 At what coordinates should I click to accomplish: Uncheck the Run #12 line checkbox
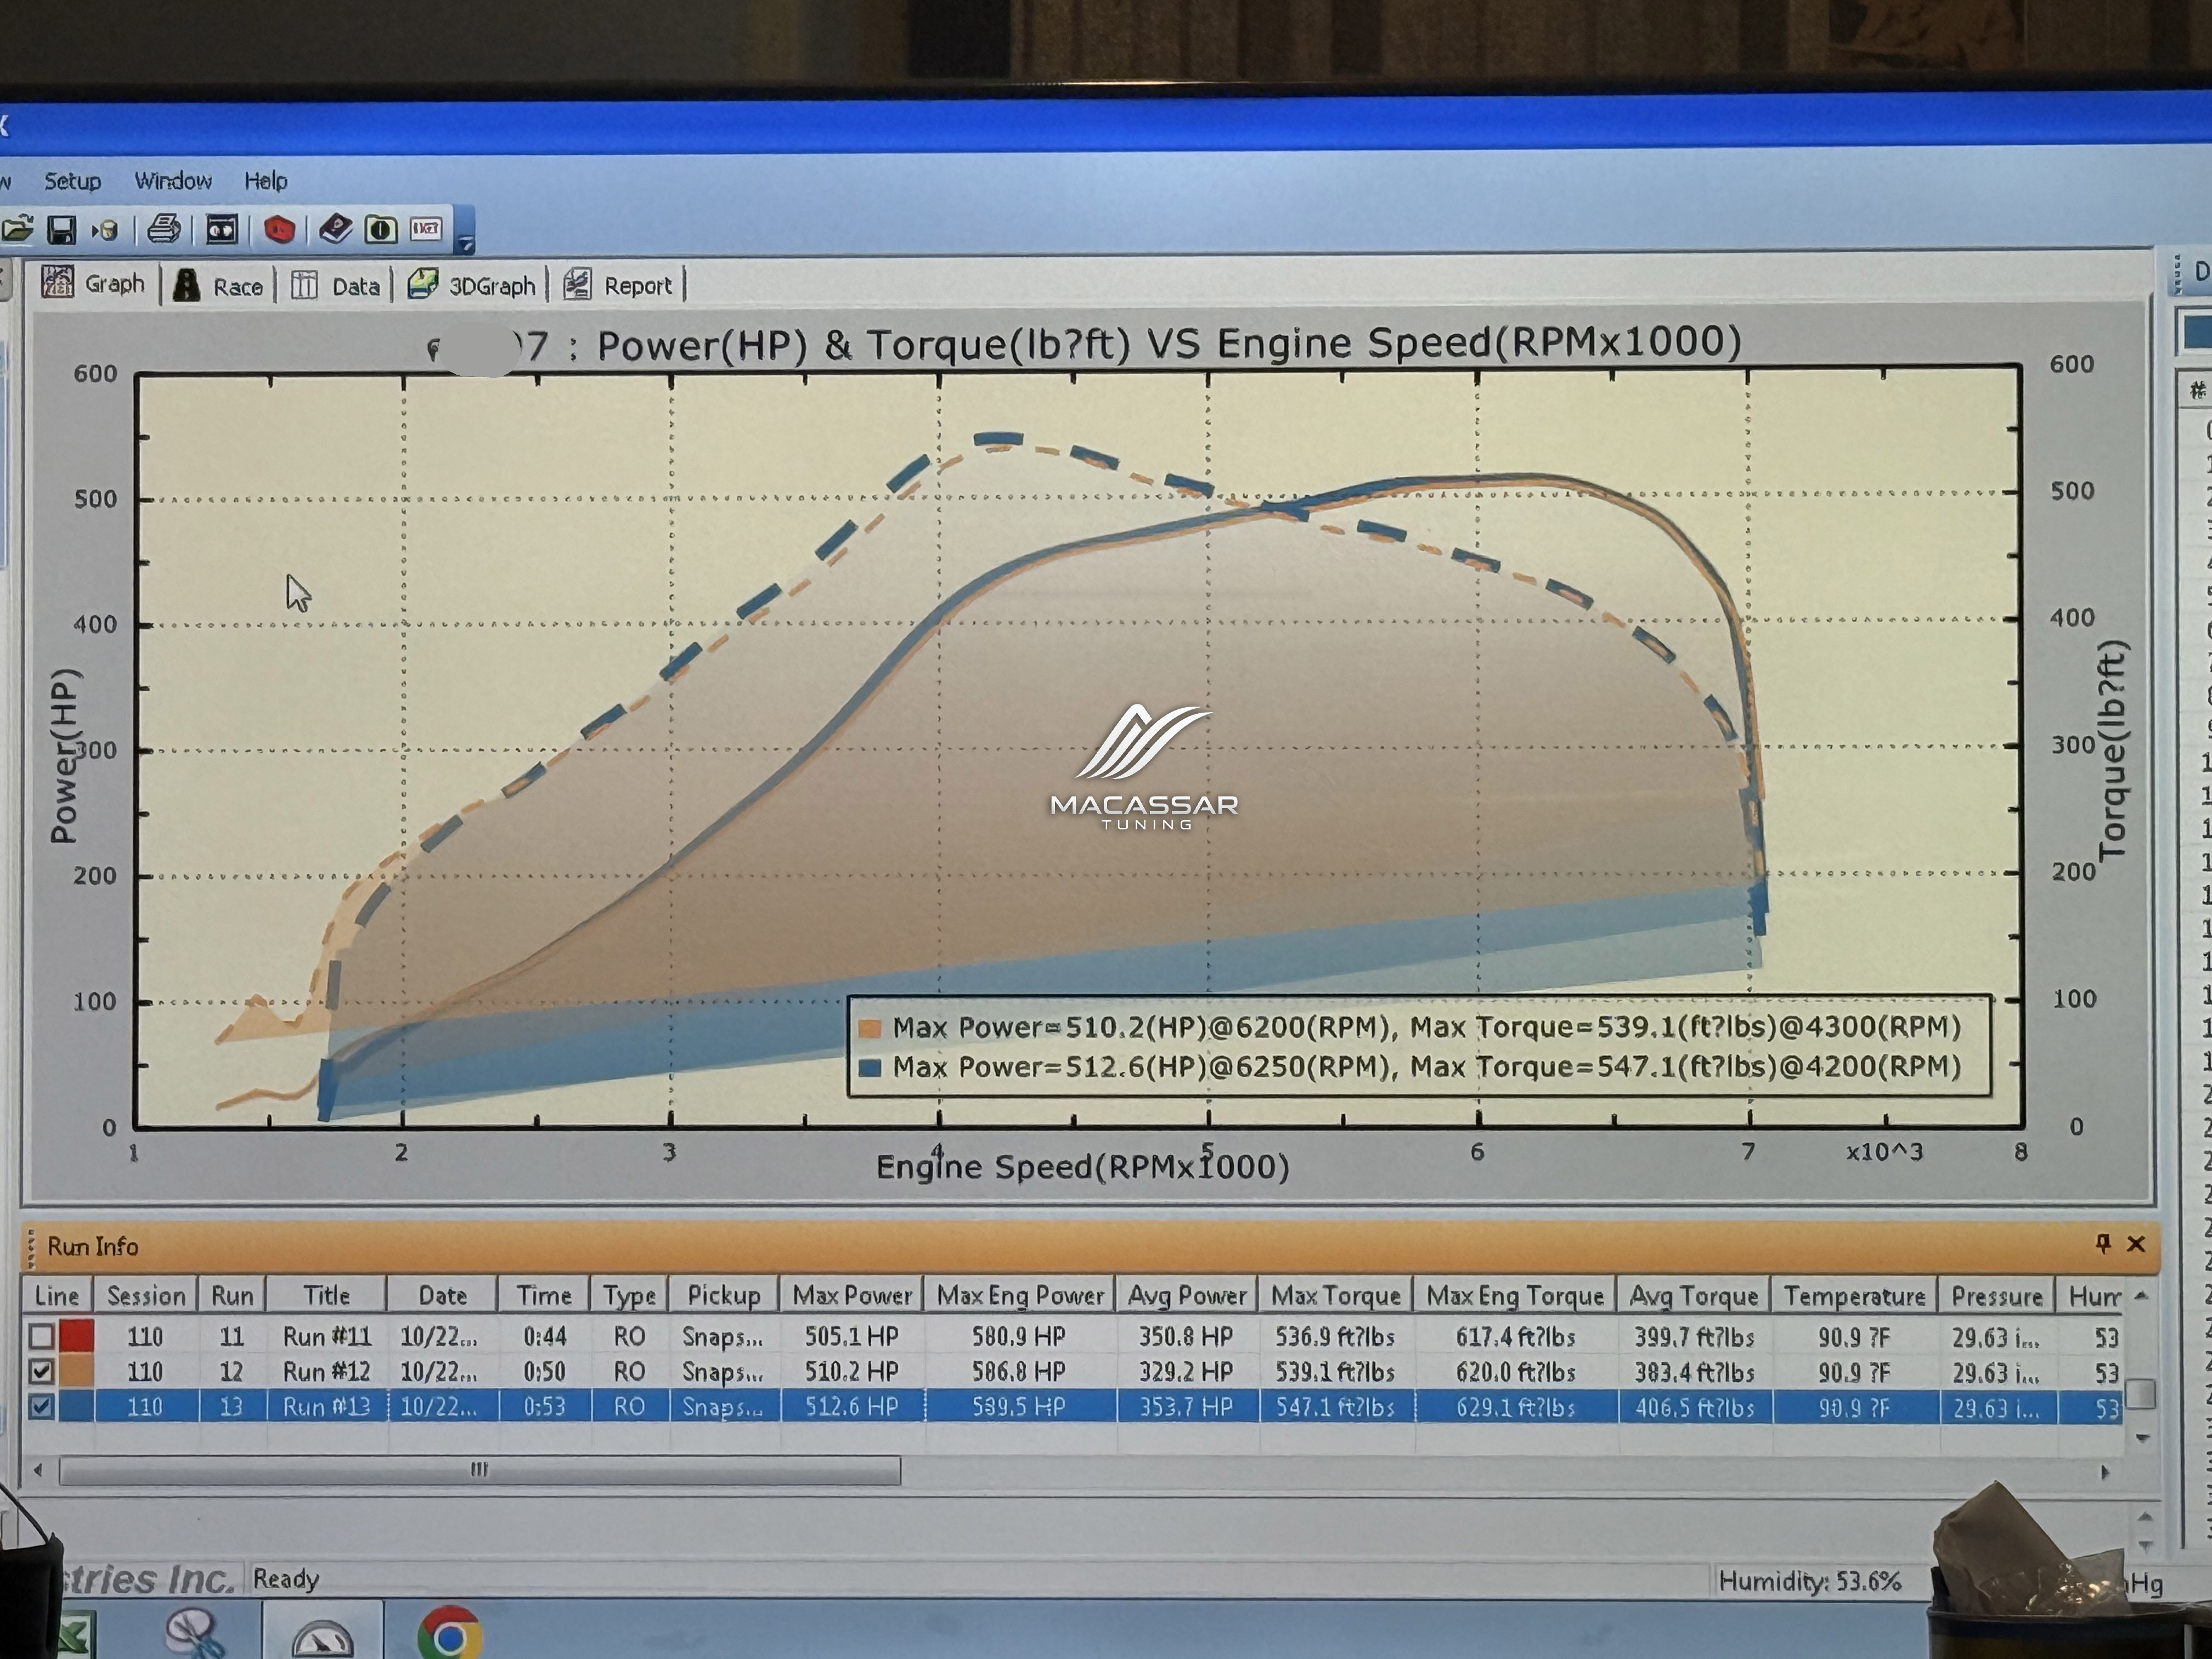pos(41,1371)
